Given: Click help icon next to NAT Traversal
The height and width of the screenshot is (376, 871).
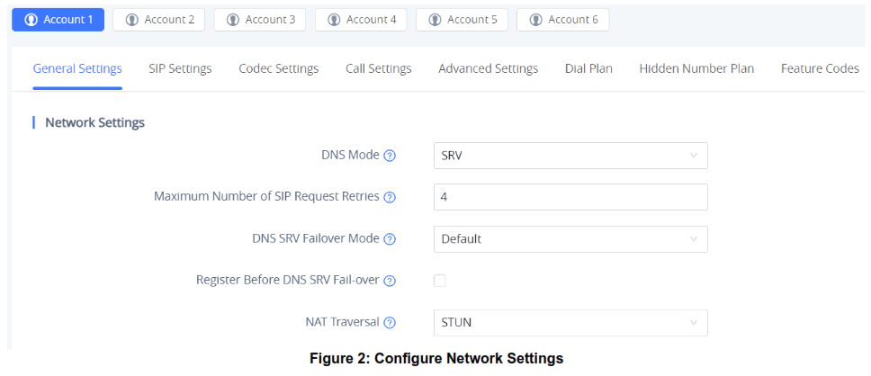Looking at the screenshot, I should pyautogui.click(x=390, y=323).
